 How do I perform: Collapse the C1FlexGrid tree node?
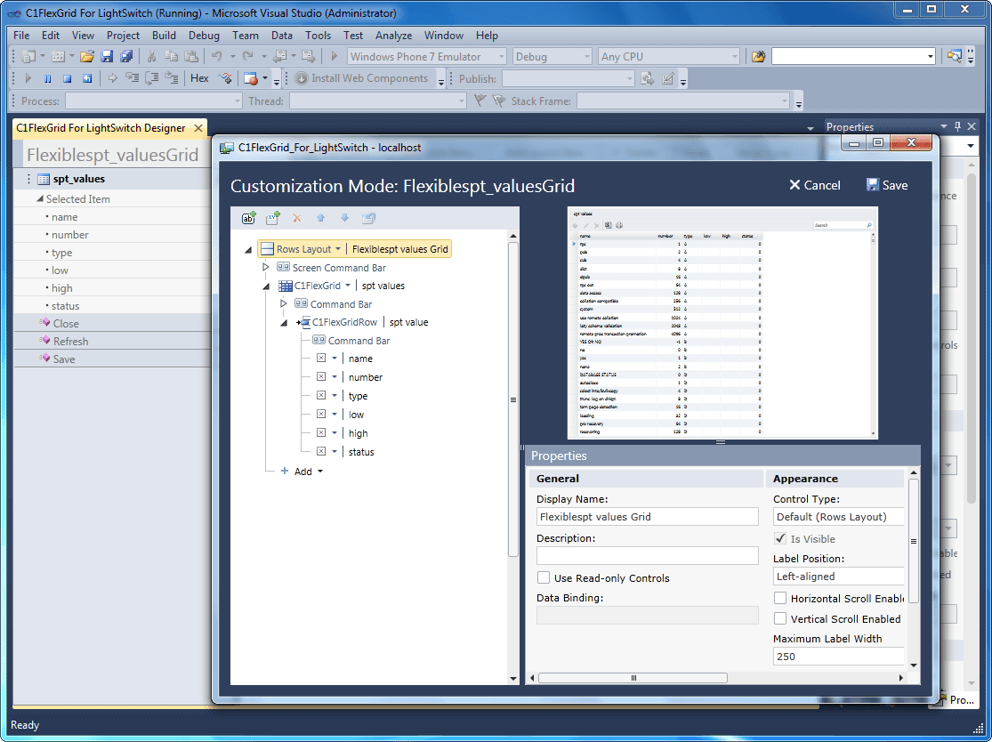266,286
